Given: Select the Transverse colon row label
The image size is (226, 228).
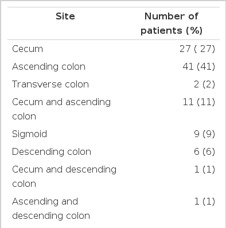Looking at the screenshot, I should point(50,85).
